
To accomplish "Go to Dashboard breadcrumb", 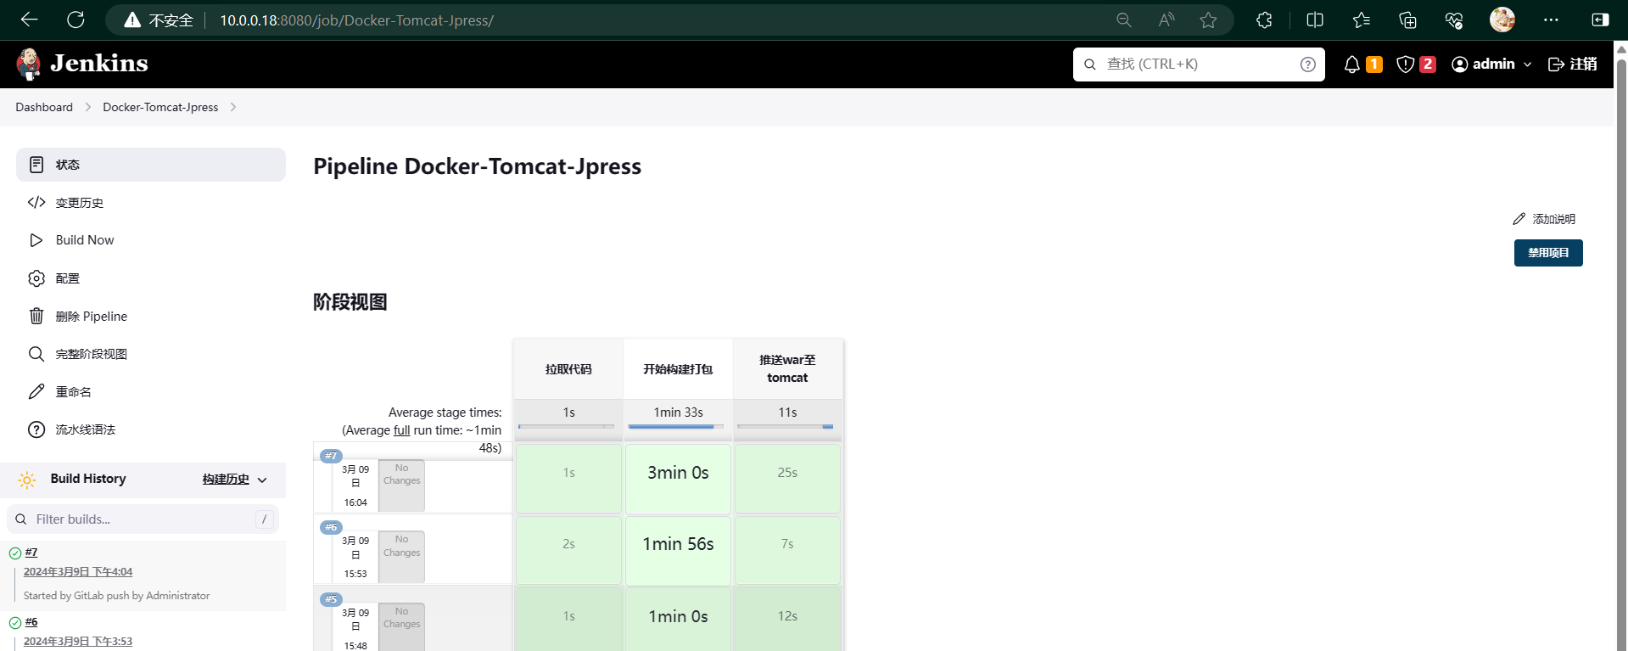I will [44, 107].
